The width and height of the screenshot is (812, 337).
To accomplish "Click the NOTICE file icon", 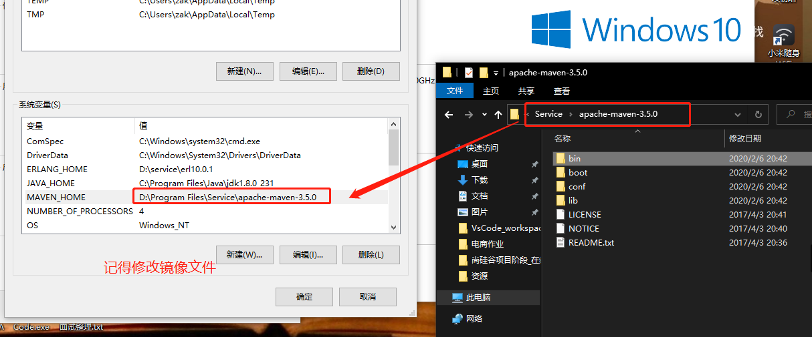I will tap(561, 229).
